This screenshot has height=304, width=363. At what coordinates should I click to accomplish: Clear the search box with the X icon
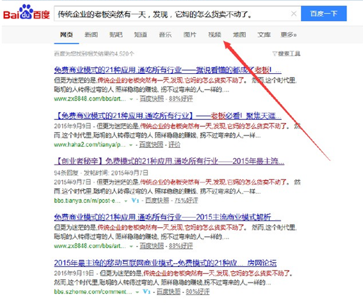(x=294, y=14)
